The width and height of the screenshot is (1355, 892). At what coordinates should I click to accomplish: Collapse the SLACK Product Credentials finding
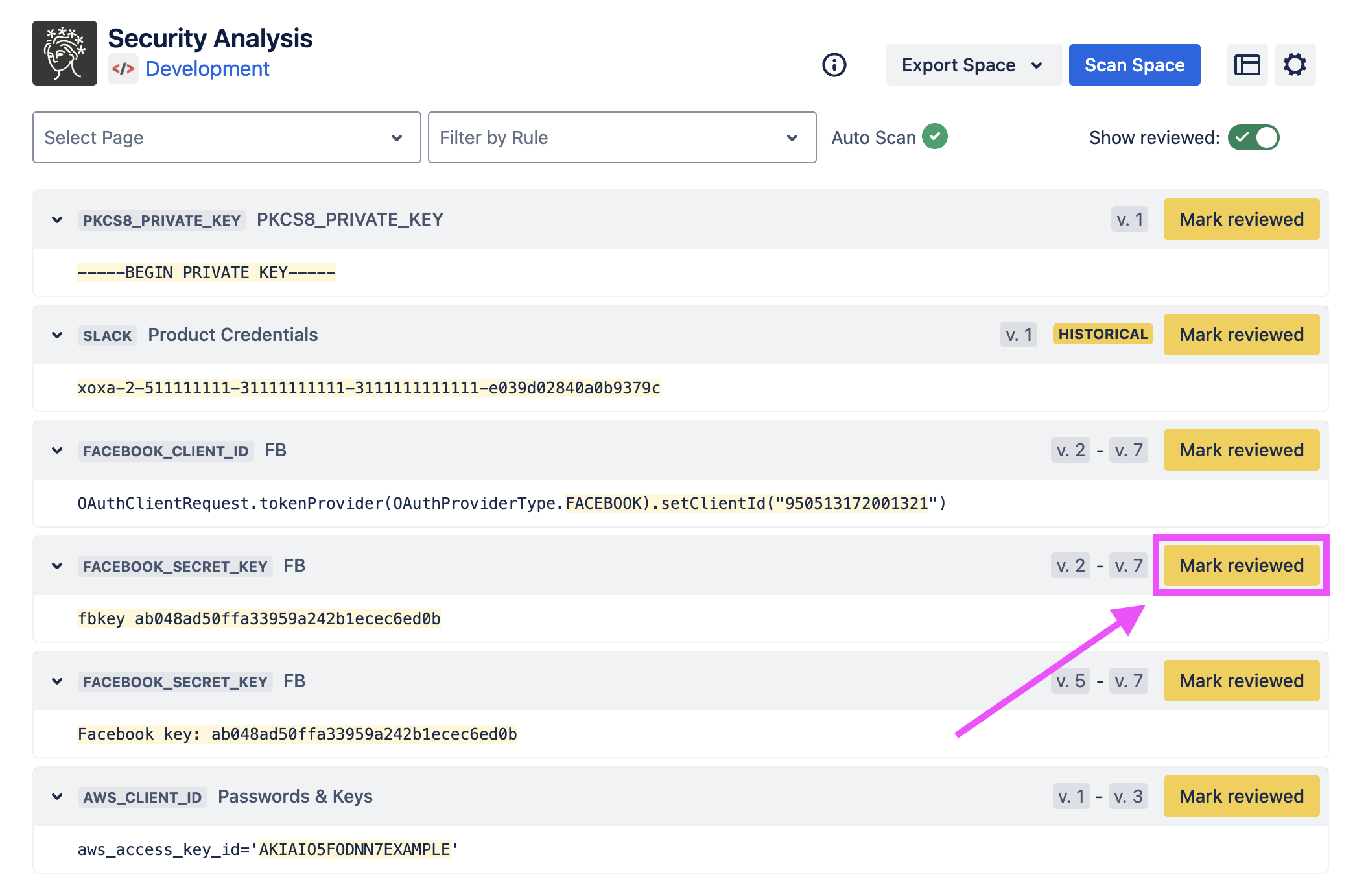click(57, 335)
